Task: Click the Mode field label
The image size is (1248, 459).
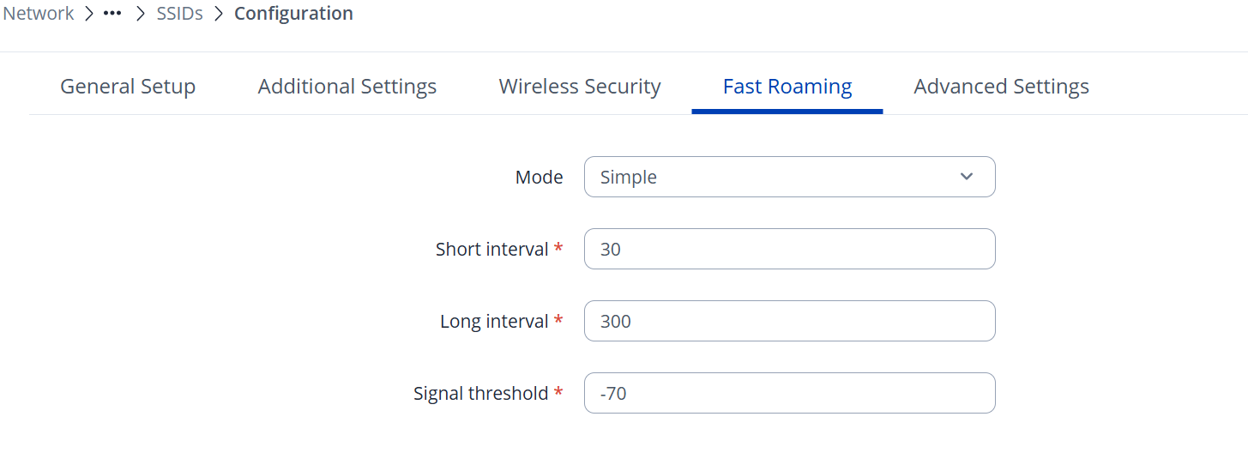Action: (539, 178)
